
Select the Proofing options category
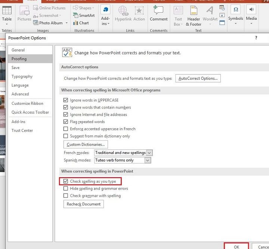[30, 59]
